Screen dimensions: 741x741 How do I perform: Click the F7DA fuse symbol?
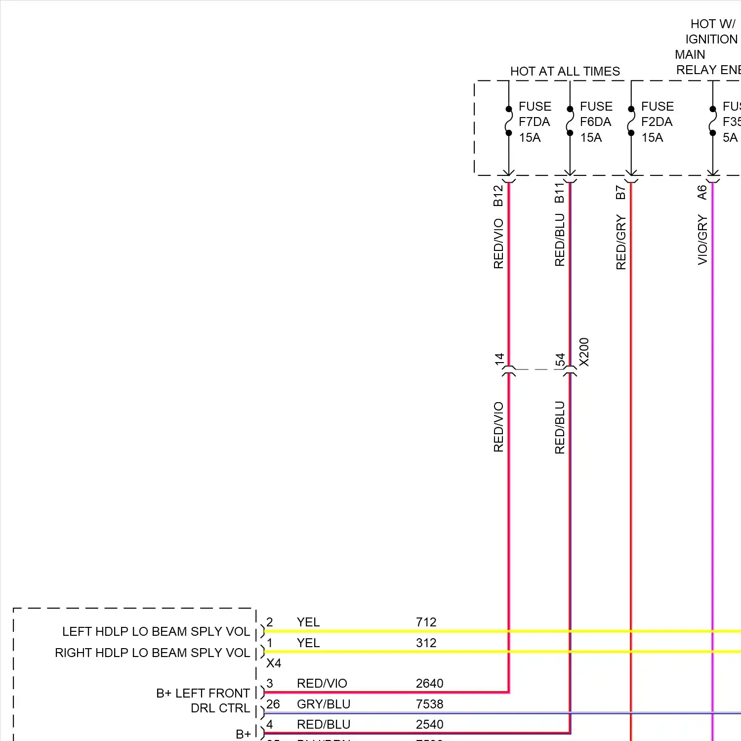click(508, 121)
